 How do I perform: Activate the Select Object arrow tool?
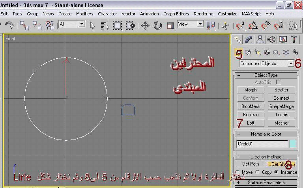92,26
